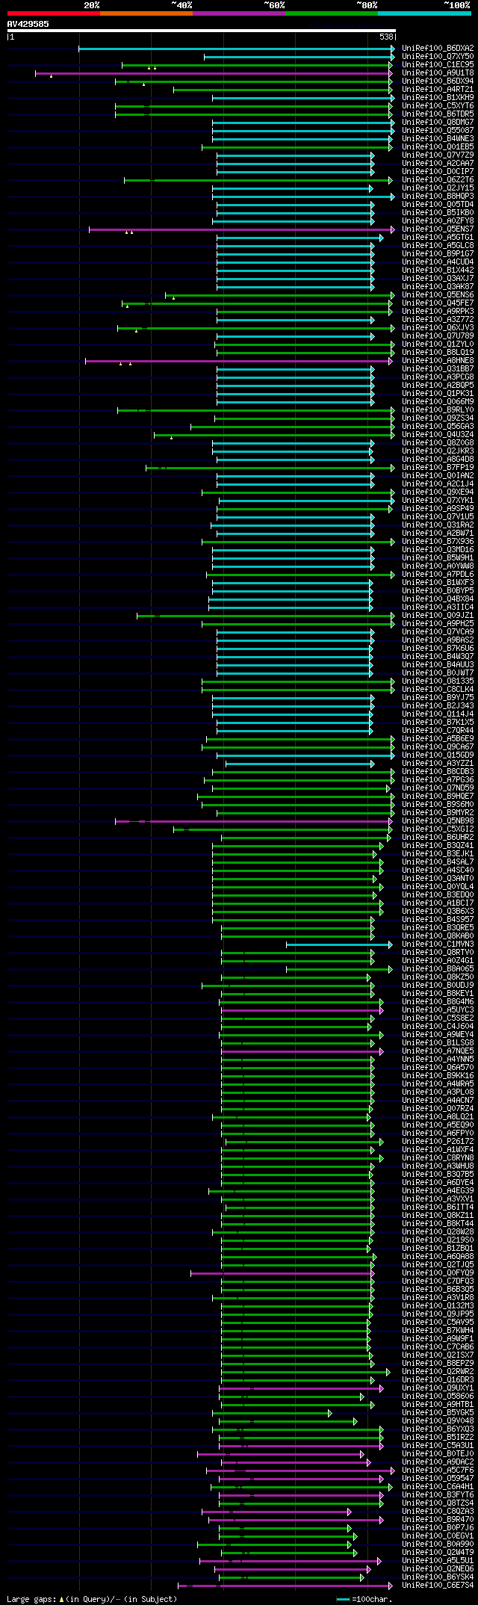Select hit label UniRef100_Q01EB5

coord(438,147)
